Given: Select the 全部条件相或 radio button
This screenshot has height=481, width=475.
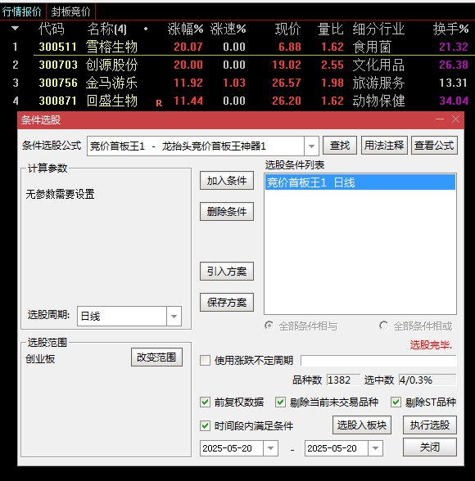Looking at the screenshot, I should coord(383,326).
